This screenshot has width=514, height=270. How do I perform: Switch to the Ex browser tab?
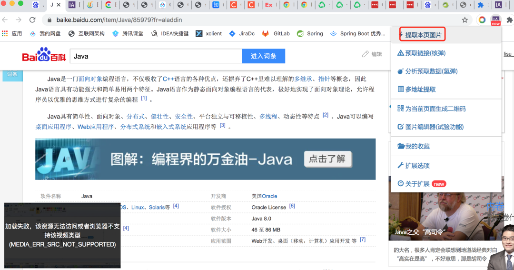pos(269,5)
